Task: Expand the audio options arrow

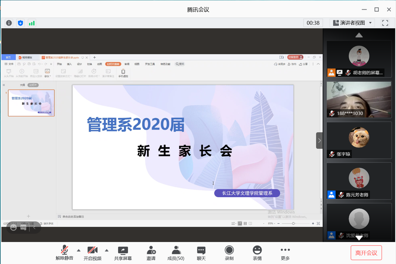Action: (79, 250)
